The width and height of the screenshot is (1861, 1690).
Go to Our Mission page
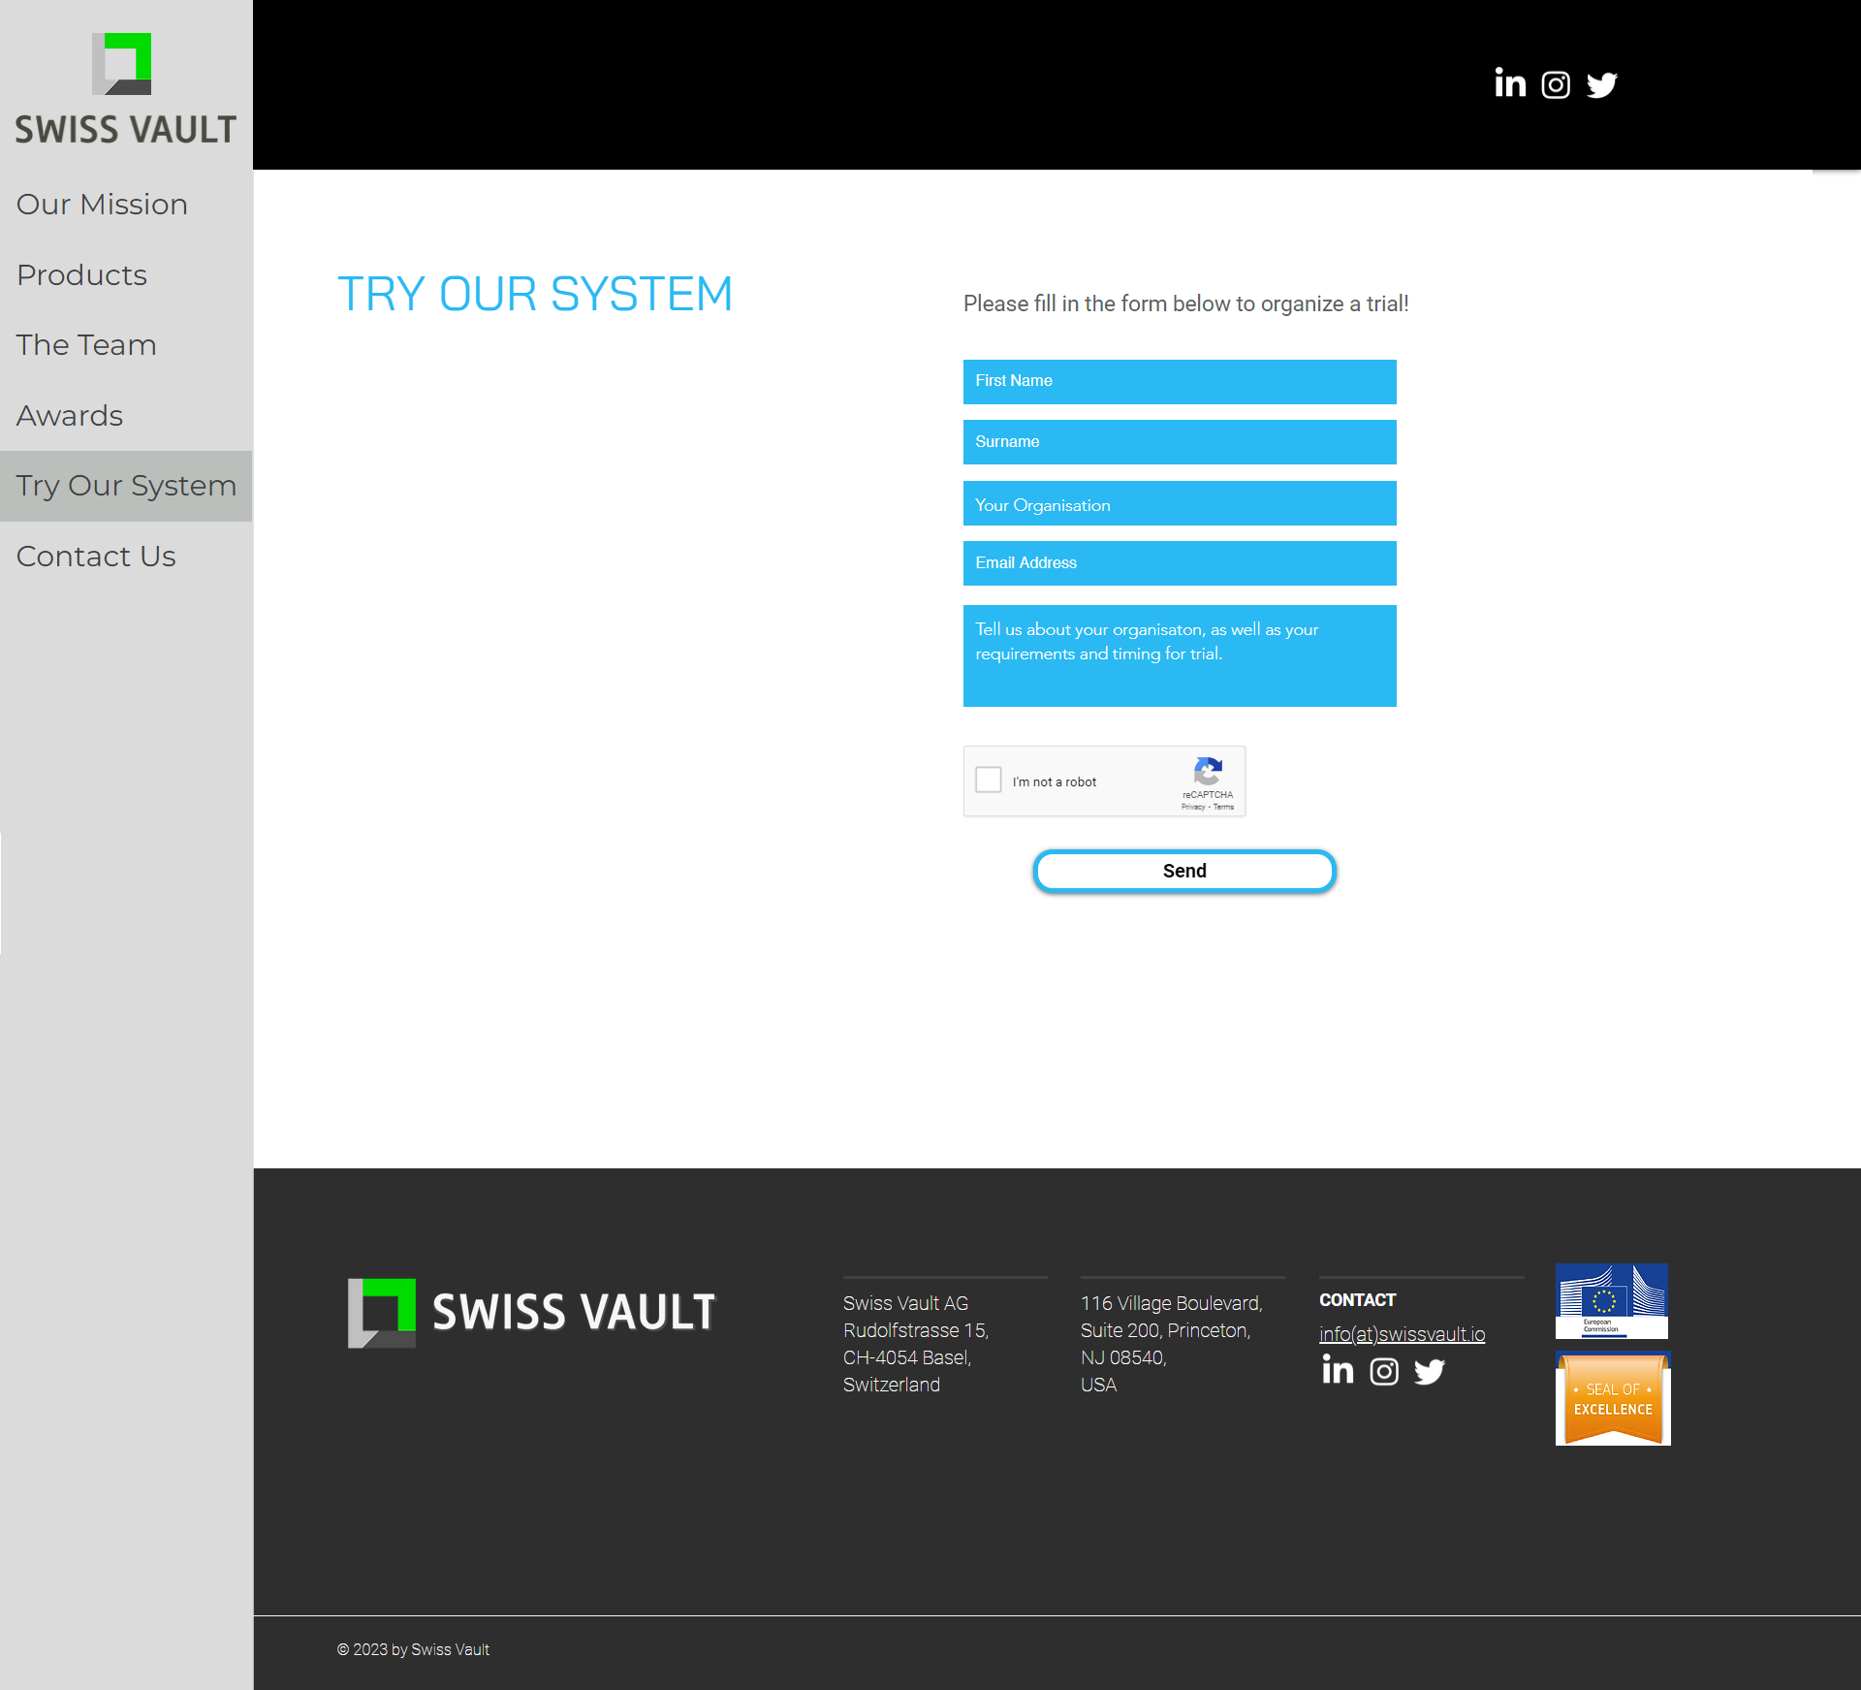click(102, 205)
